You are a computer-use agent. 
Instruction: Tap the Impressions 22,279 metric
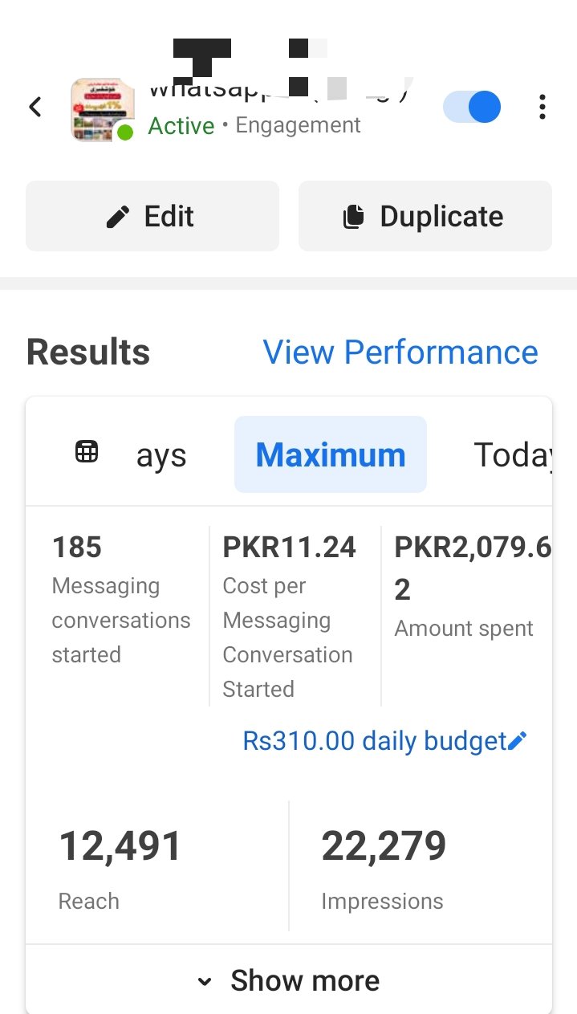384,867
